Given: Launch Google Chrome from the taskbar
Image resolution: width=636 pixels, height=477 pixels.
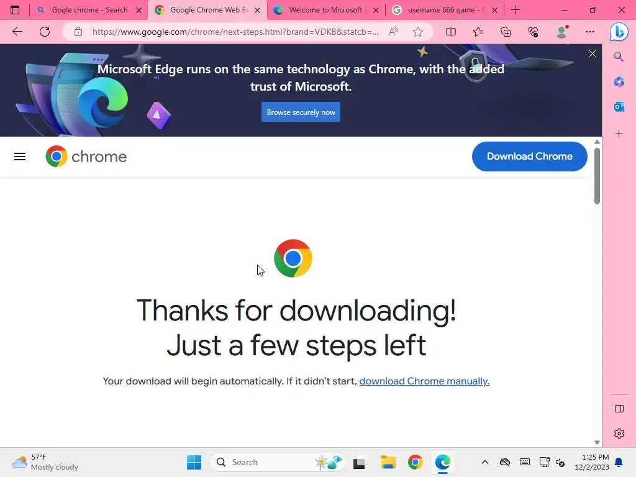Looking at the screenshot, I should click(415, 462).
